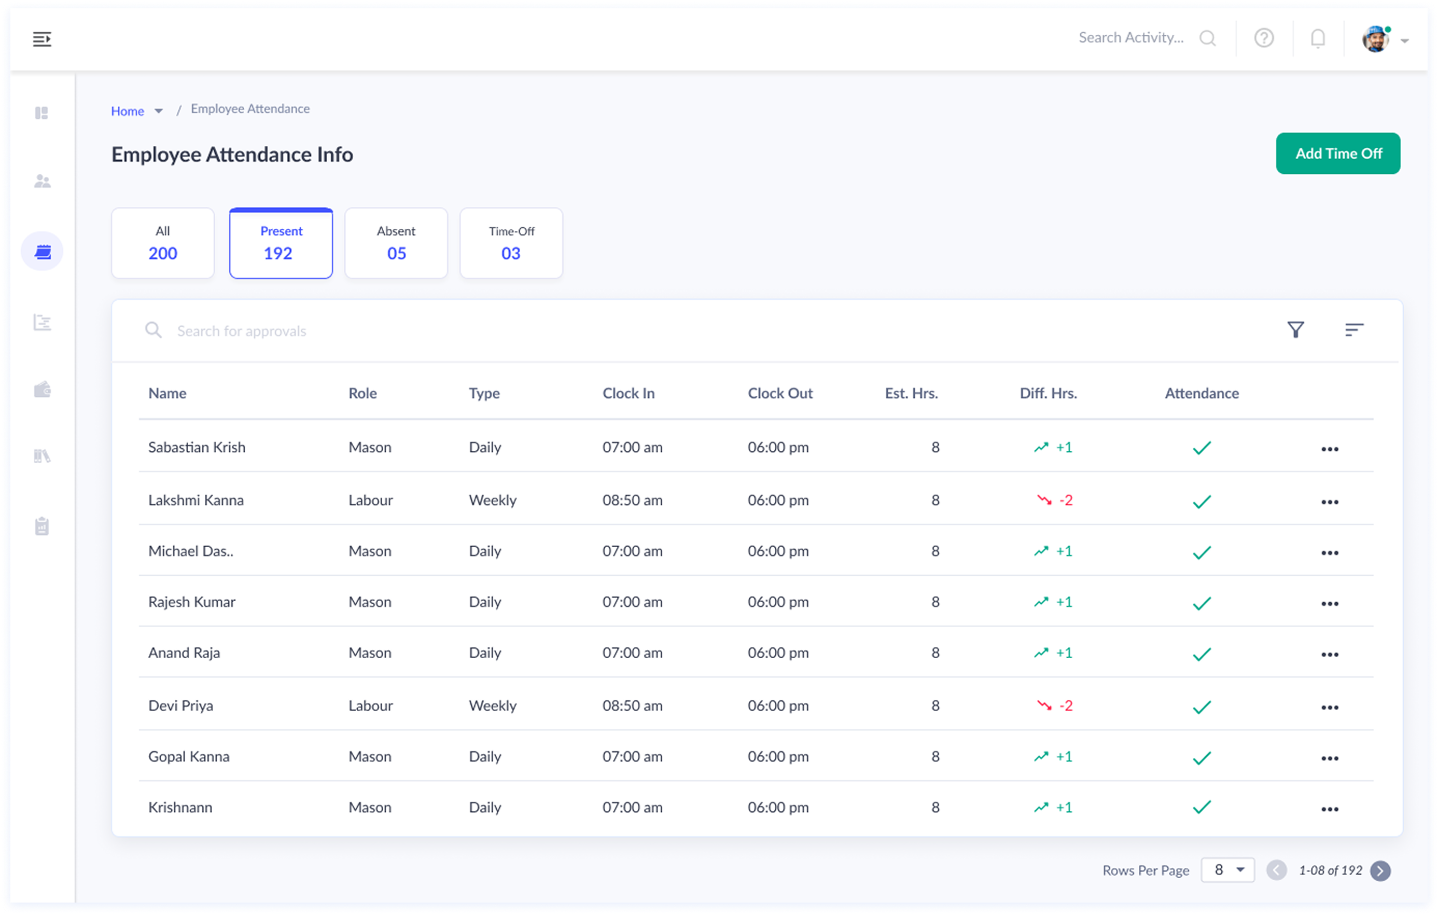The image size is (1438, 915).
Task: Click the funnel filter icon
Action: [x=1295, y=330]
